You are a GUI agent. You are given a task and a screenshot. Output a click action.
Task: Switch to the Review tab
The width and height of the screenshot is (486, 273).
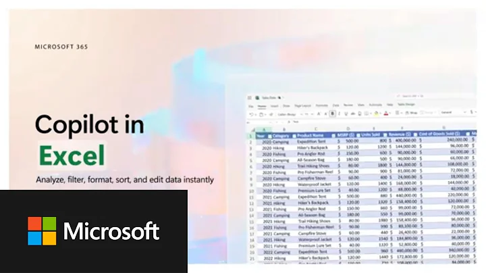(x=348, y=105)
